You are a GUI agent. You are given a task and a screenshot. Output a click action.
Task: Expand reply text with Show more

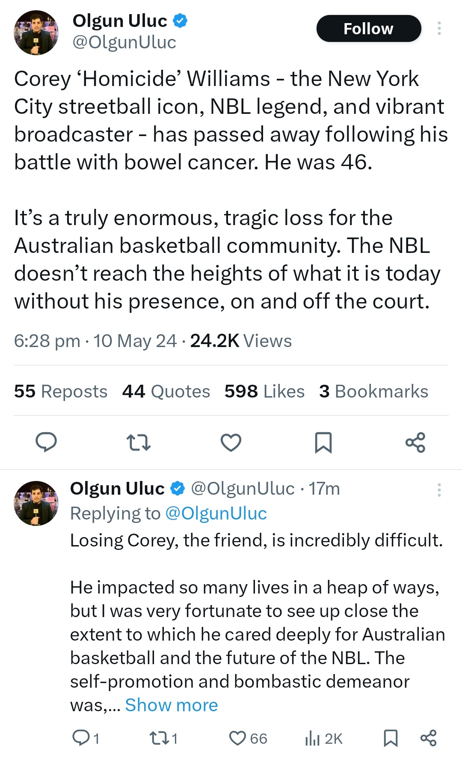coord(172,705)
